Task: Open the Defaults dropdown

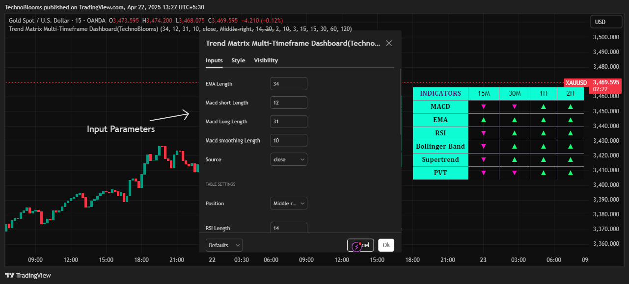Action: click(x=224, y=245)
